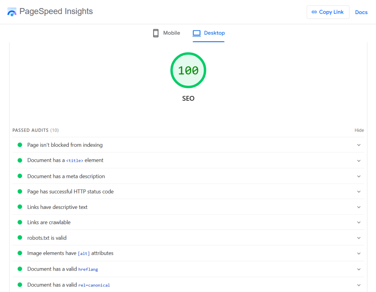Image resolution: width=376 pixels, height=292 pixels.
Task: Click the SEO score gauge showing 100
Action: tap(188, 70)
